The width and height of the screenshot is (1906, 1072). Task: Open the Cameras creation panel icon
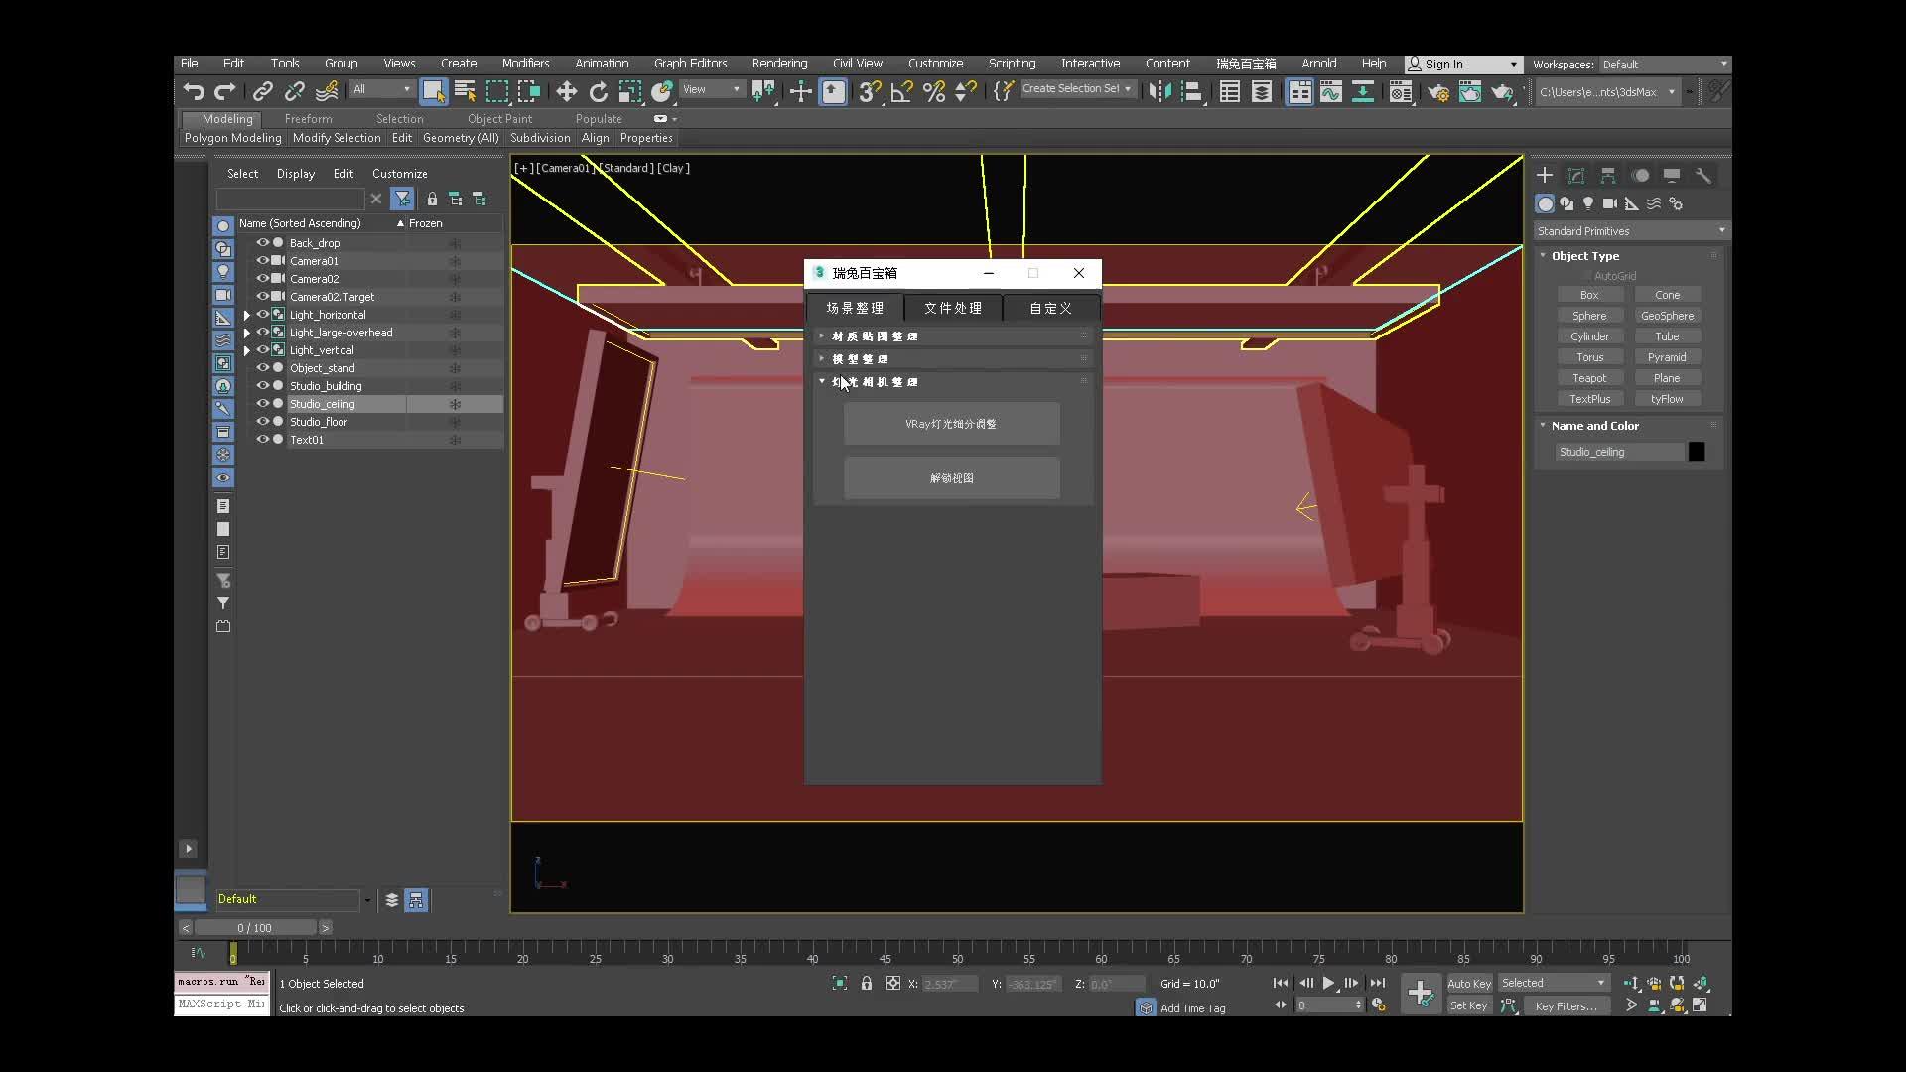(x=1610, y=203)
